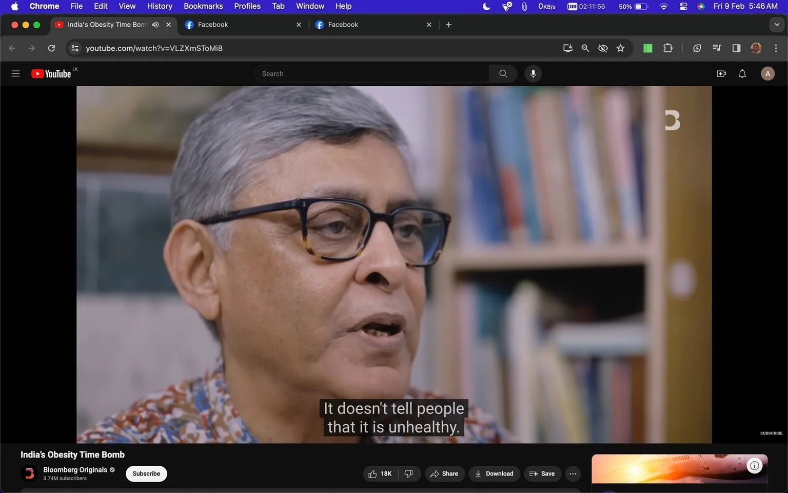The width and height of the screenshot is (788, 493).
Task: Click the Siri icon in menu bar
Action: (701, 6)
